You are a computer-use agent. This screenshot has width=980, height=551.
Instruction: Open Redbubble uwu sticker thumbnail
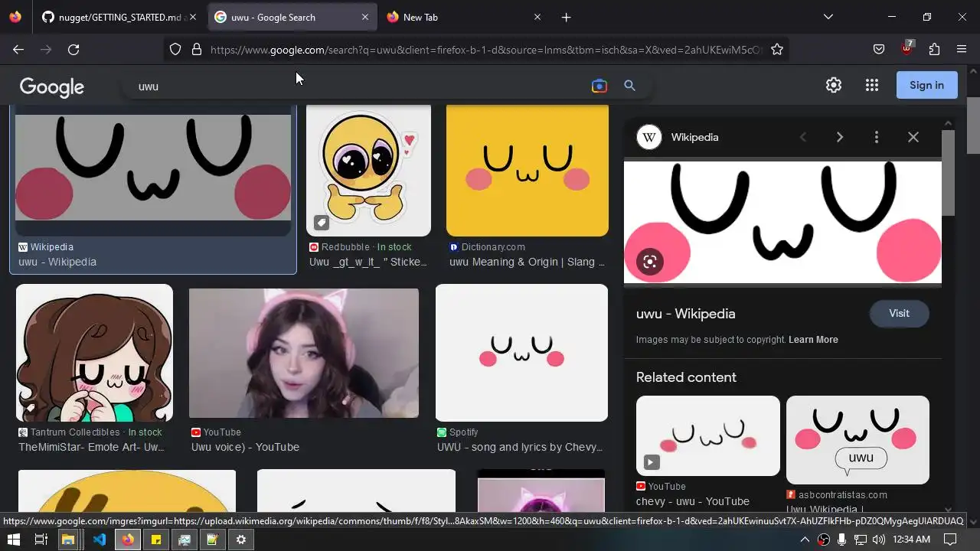[368, 171]
